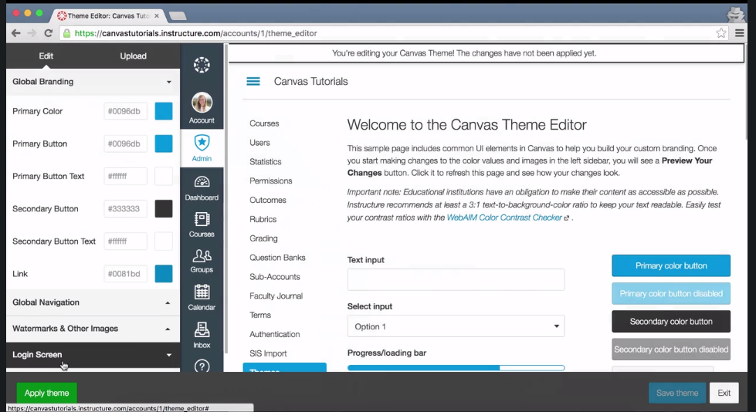Expand the Global Navigation section

[x=93, y=302]
